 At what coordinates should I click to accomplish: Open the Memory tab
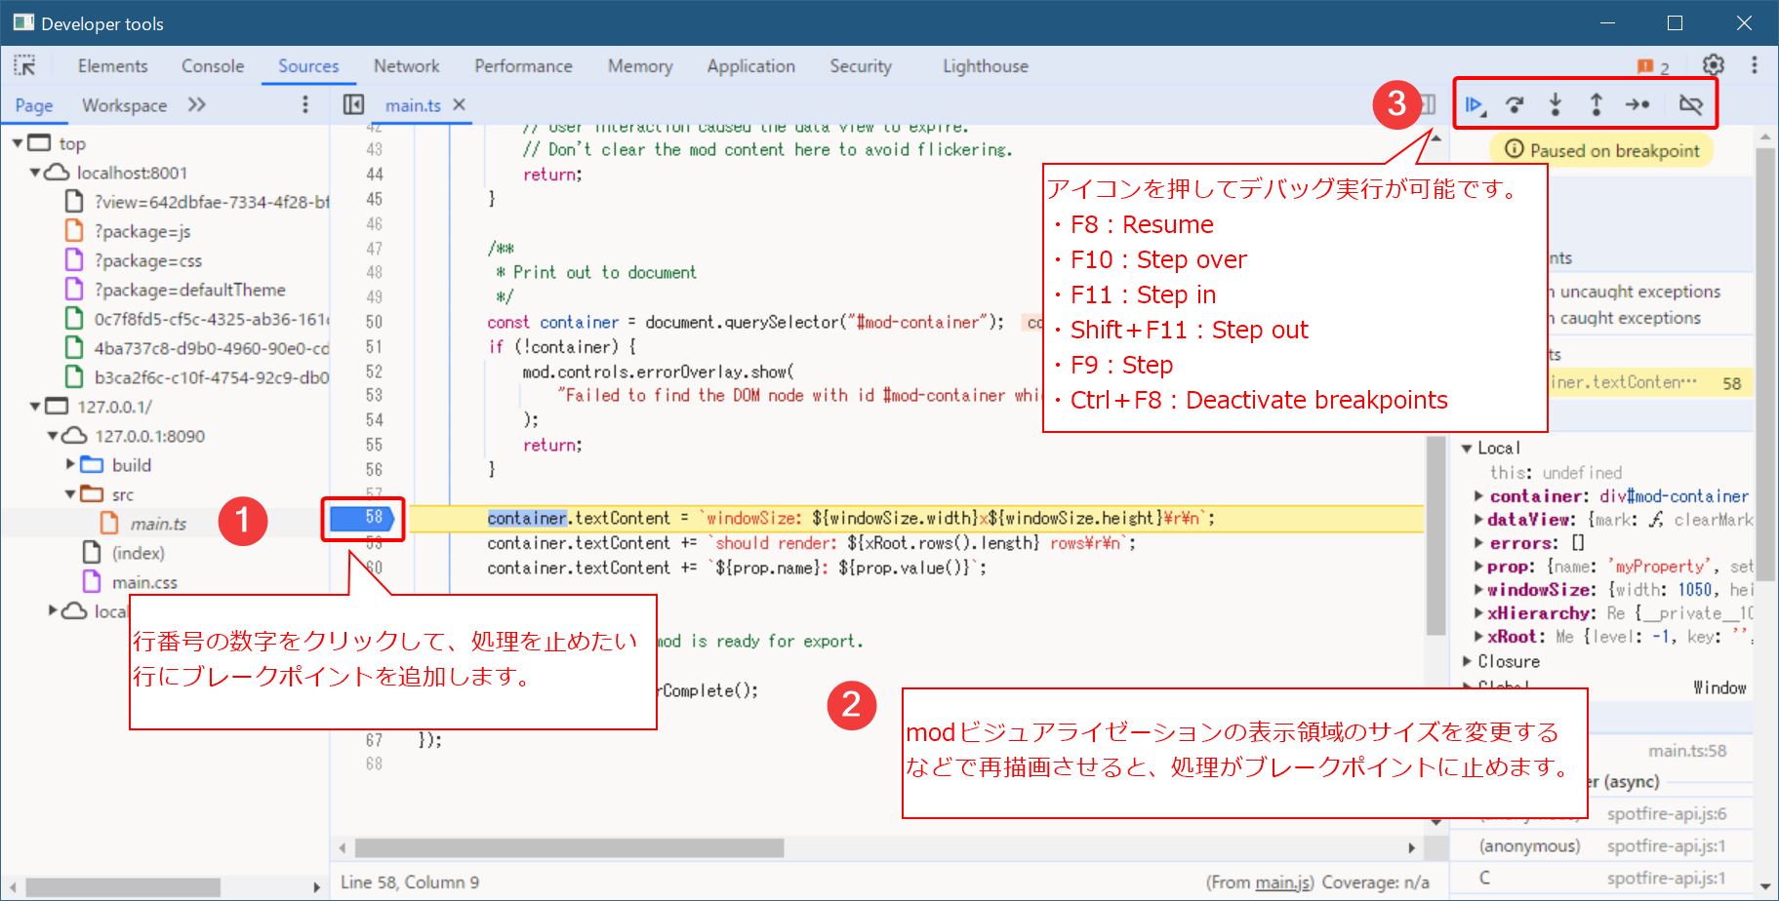[x=640, y=65]
